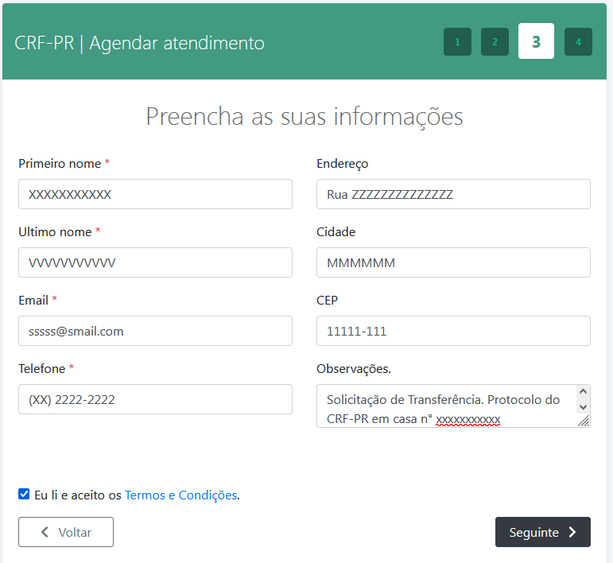Click the CRF-PR Agendar atendimento title
Viewport: 613px width, 563px height.
tap(139, 43)
